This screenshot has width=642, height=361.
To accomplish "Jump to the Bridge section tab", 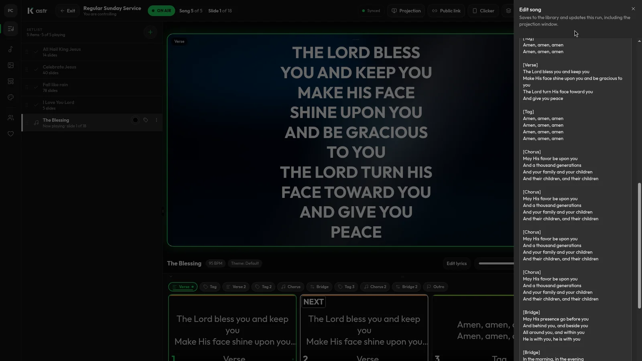I will click(x=319, y=287).
